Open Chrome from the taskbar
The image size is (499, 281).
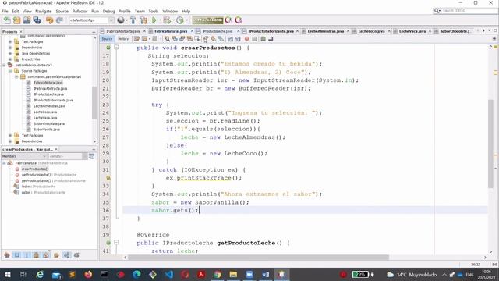(217, 274)
